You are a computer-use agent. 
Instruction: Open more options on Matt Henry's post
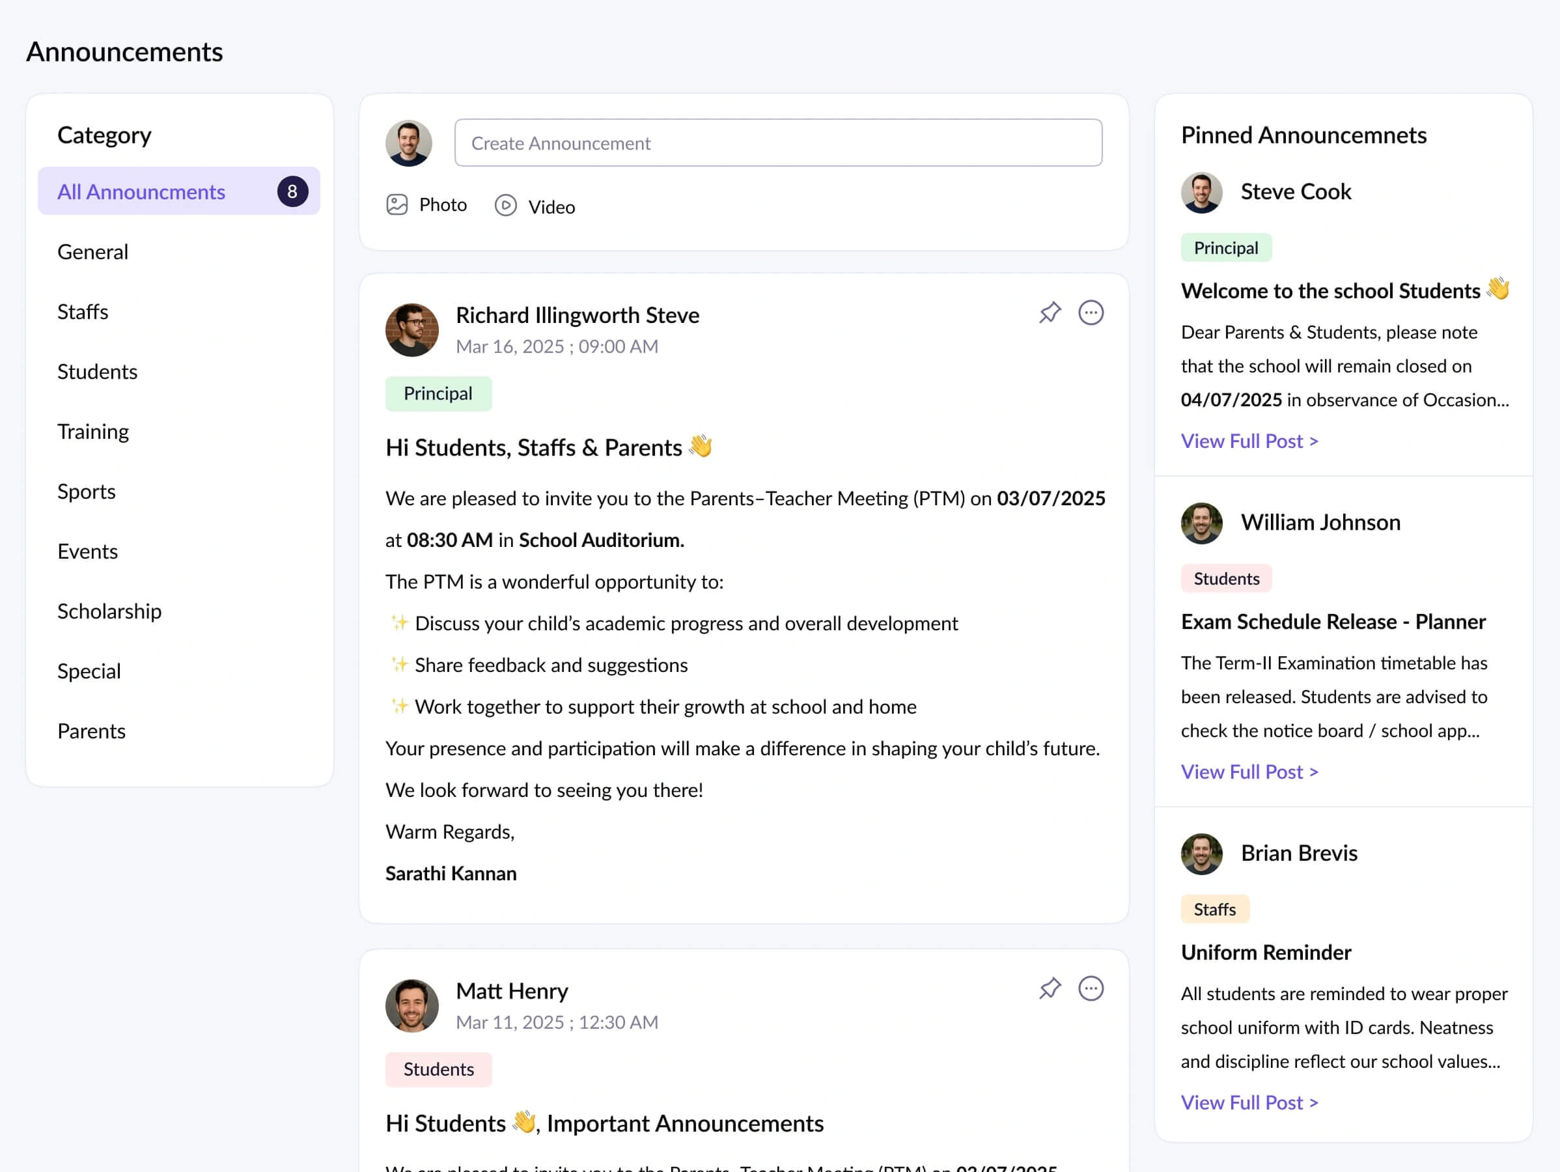[x=1091, y=988]
